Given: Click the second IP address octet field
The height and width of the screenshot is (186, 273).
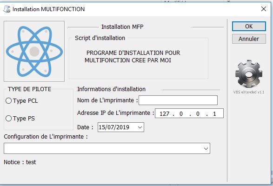Looking at the screenshot, I should tap(181, 114).
